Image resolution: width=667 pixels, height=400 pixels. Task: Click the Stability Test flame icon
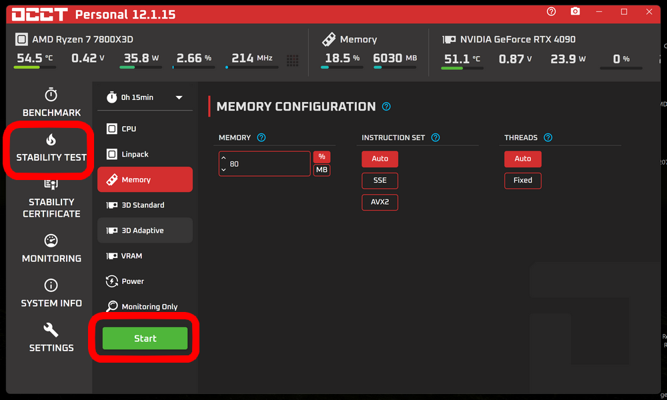point(51,139)
